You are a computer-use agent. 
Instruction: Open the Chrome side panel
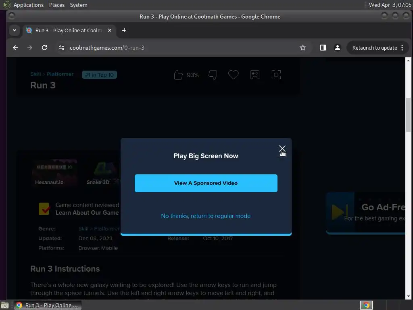click(323, 48)
